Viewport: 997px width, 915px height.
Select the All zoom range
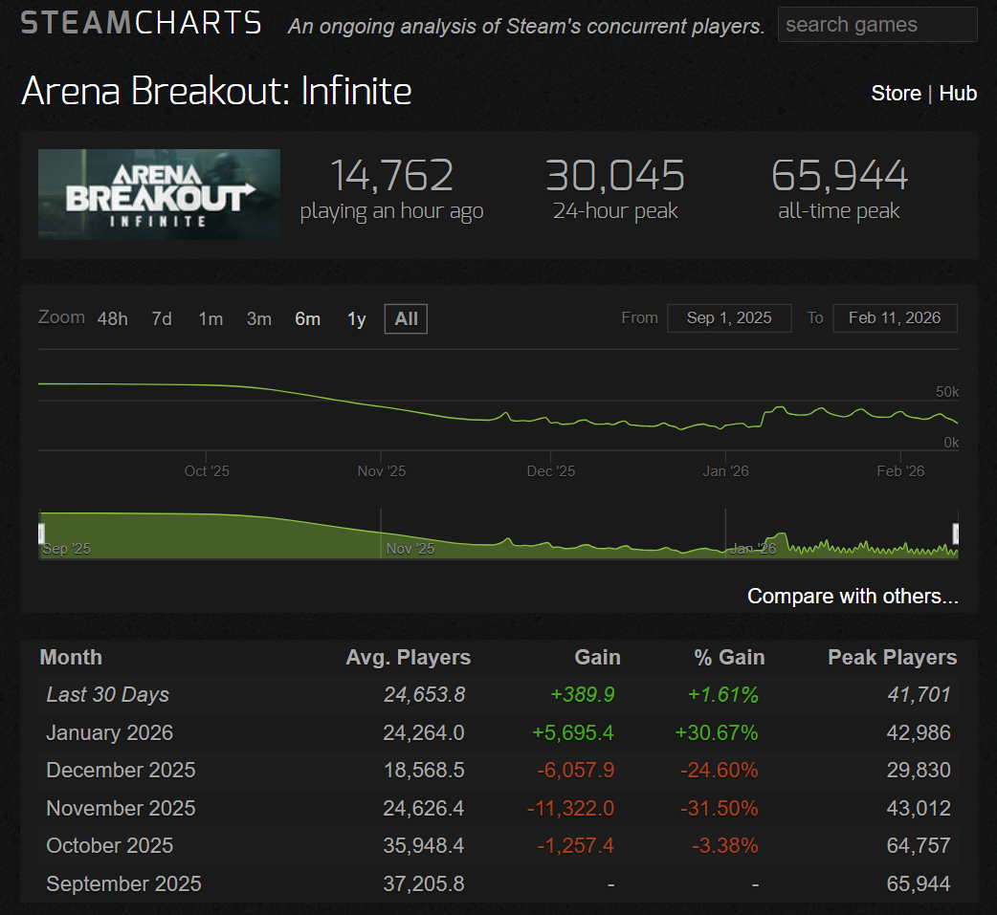[406, 319]
